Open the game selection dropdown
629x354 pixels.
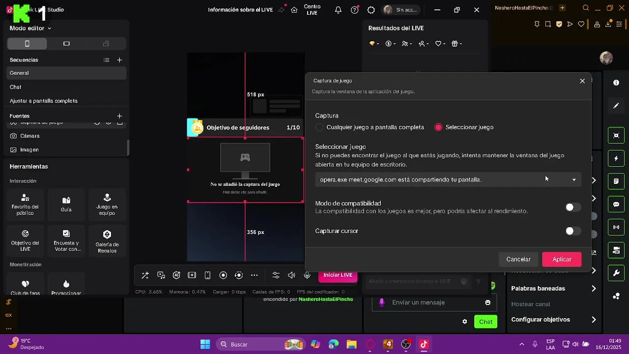click(448, 179)
